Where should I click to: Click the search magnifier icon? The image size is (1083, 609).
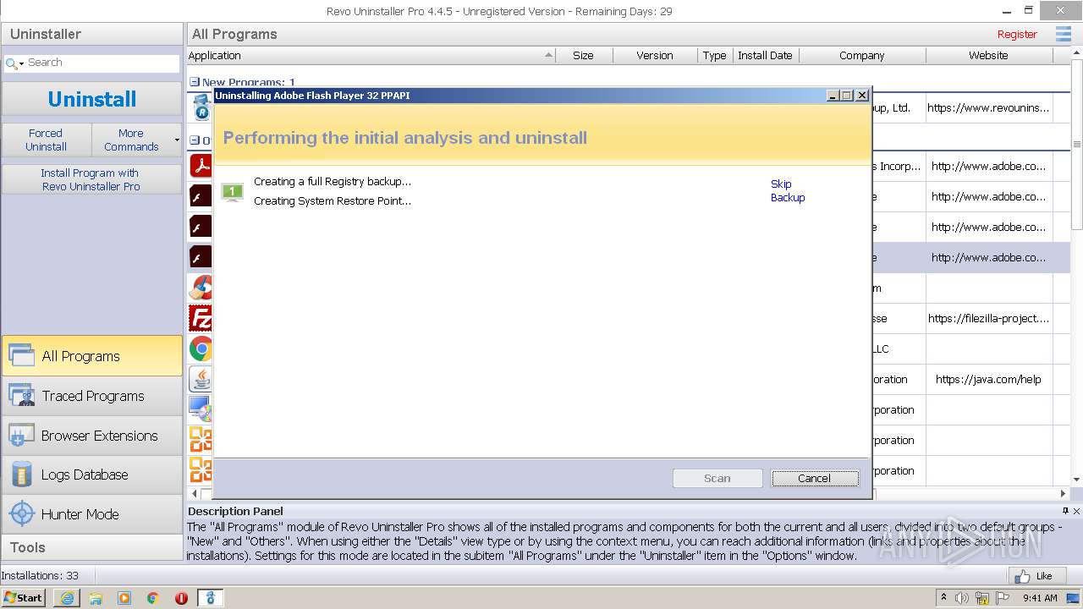pos(10,63)
